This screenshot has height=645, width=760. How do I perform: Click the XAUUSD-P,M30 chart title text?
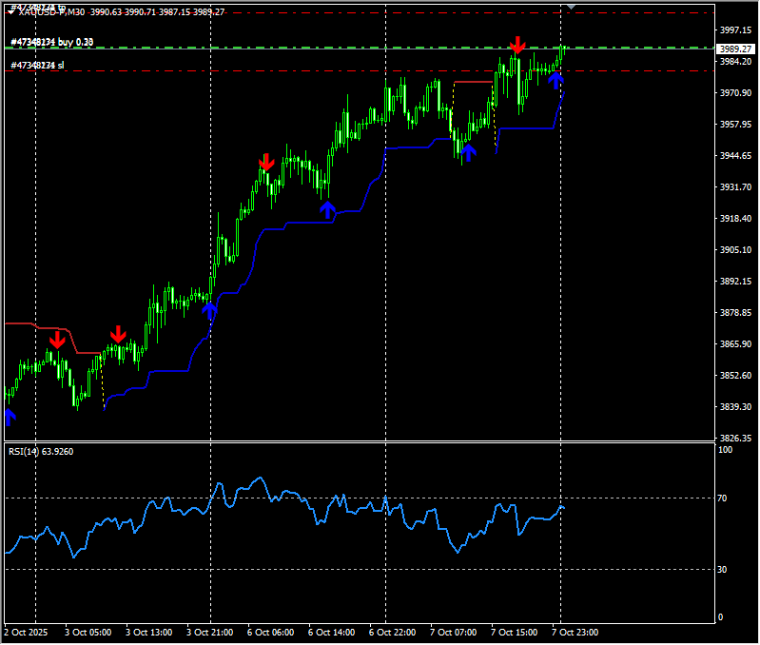point(52,12)
